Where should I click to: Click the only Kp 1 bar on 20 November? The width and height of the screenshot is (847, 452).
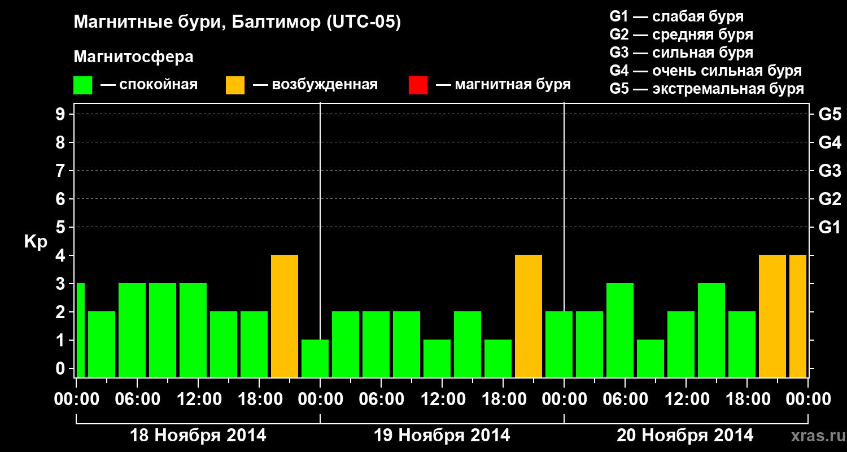pyautogui.click(x=650, y=359)
